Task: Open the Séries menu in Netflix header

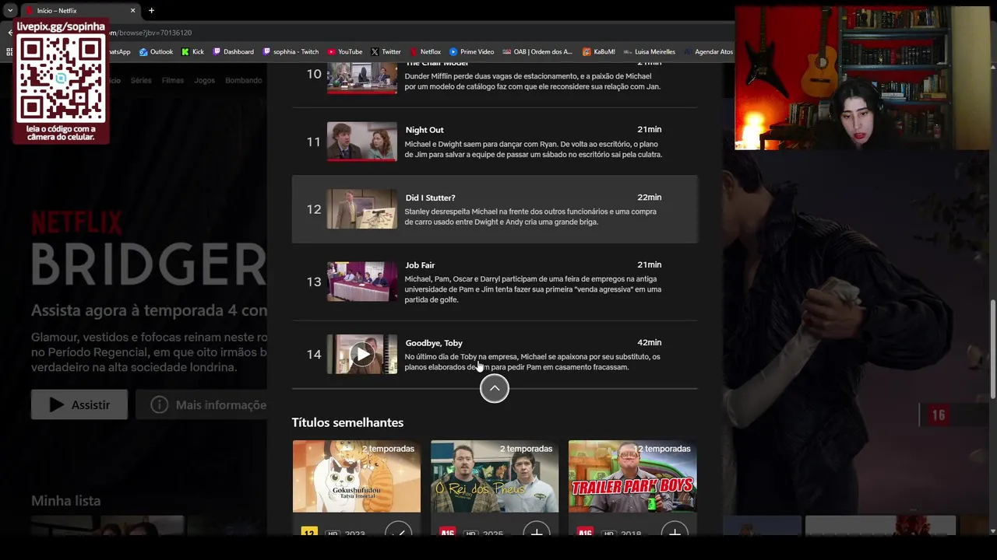Action: pos(141,80)
